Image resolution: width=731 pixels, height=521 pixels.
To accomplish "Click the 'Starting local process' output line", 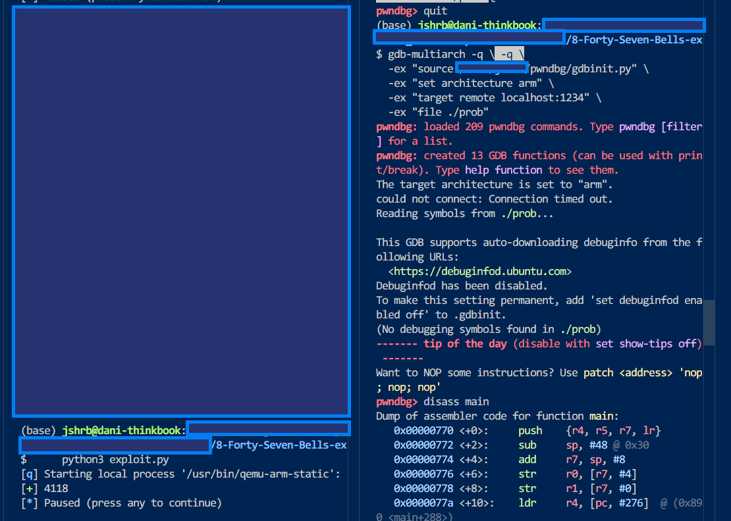I will 180,474.
